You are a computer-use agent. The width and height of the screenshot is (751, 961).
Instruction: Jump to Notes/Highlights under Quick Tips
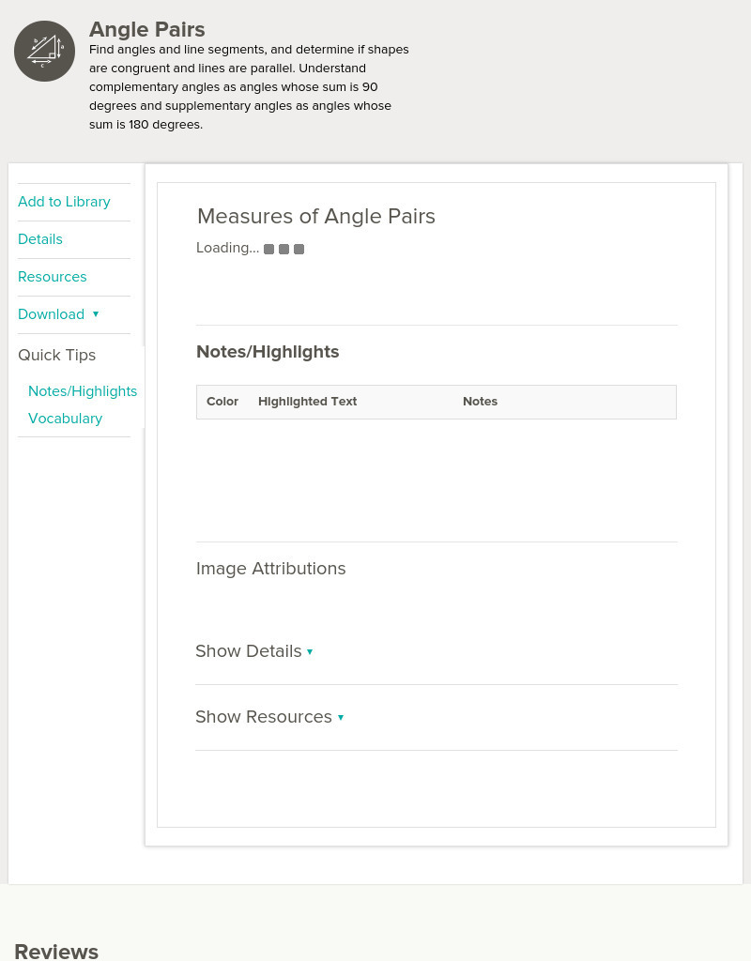(83, 391)
